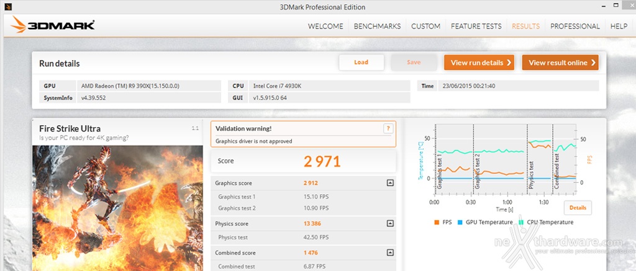The width and height of the screenshot is (636, 271).
Task: Click the FPS temperature chart area
Action: click(506, 159)
